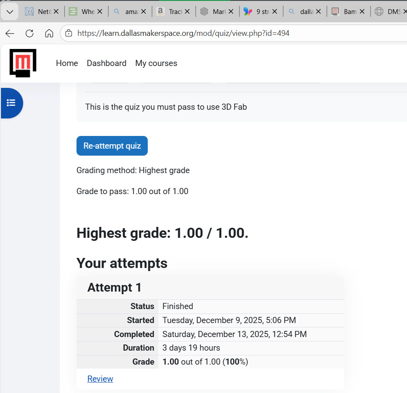The height and width of the screenshot is (393, 407).
Task: Click '1.00 out of 1.00 (100%)' grade
Action: [x=205, y=362]
